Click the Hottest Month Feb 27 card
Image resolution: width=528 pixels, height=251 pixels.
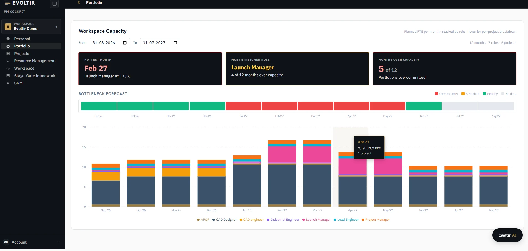point(150,69)
